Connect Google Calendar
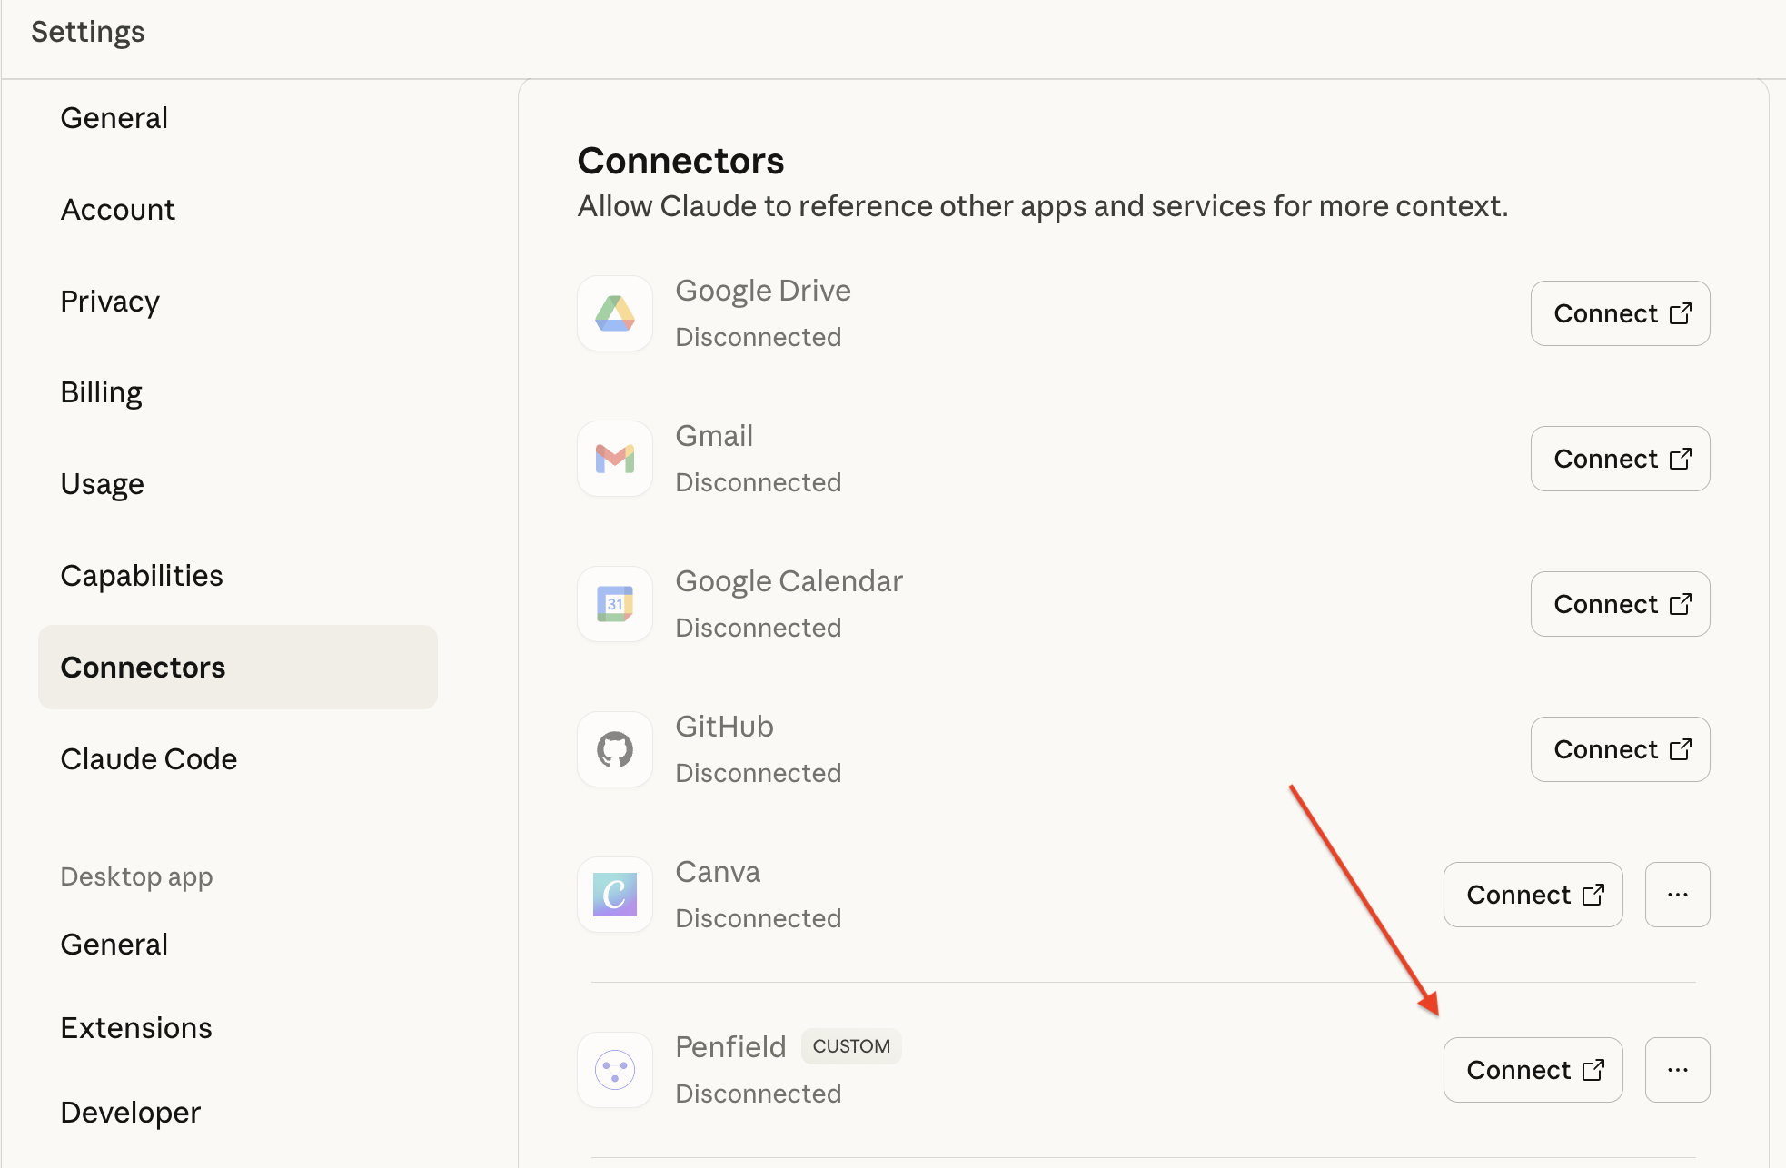1786x1168 pixels. tap(1620, 604)
